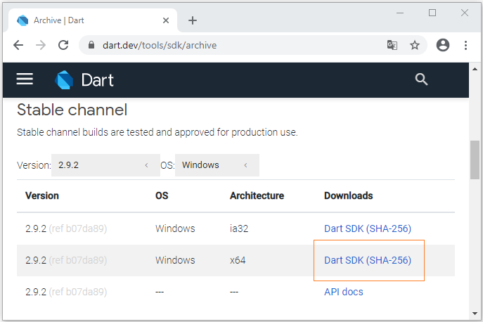This screenshot has width=483, height=322.
Task: Click version 2.9.2 in API docs row
Action: (36, 292)
